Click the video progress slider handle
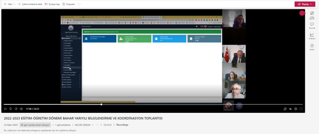Viewport: 319px width, 134px height. [101, 104]
